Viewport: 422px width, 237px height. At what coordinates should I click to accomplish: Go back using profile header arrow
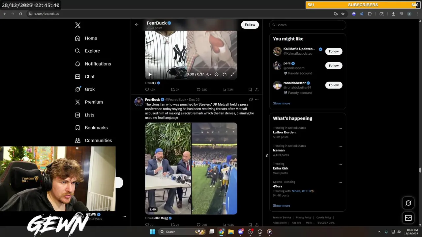137,25
